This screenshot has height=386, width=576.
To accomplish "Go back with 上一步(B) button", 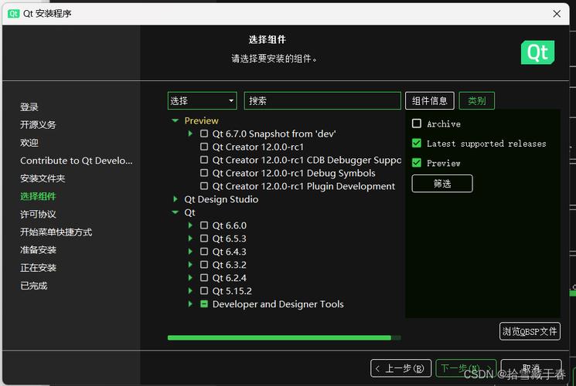I will [x=400, y=368].
